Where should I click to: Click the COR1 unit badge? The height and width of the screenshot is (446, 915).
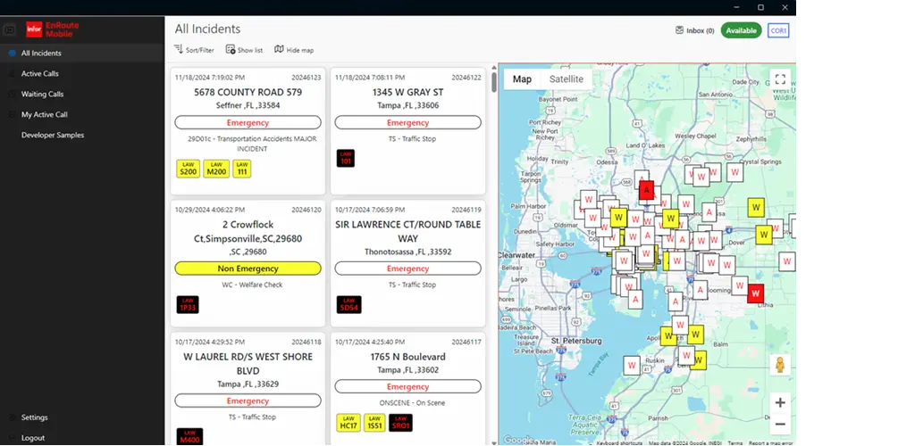tap(778, 31)
